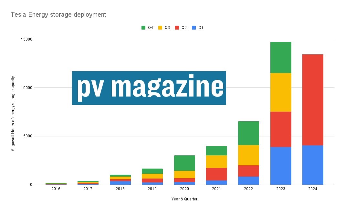Select the red Q2 segment of the 2023 bar
345x212 pixels.
[281, 129]
